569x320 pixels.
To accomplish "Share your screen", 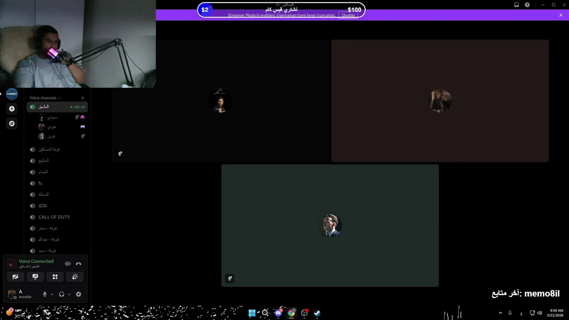I will pyautogui.click(x=35, y=276).
